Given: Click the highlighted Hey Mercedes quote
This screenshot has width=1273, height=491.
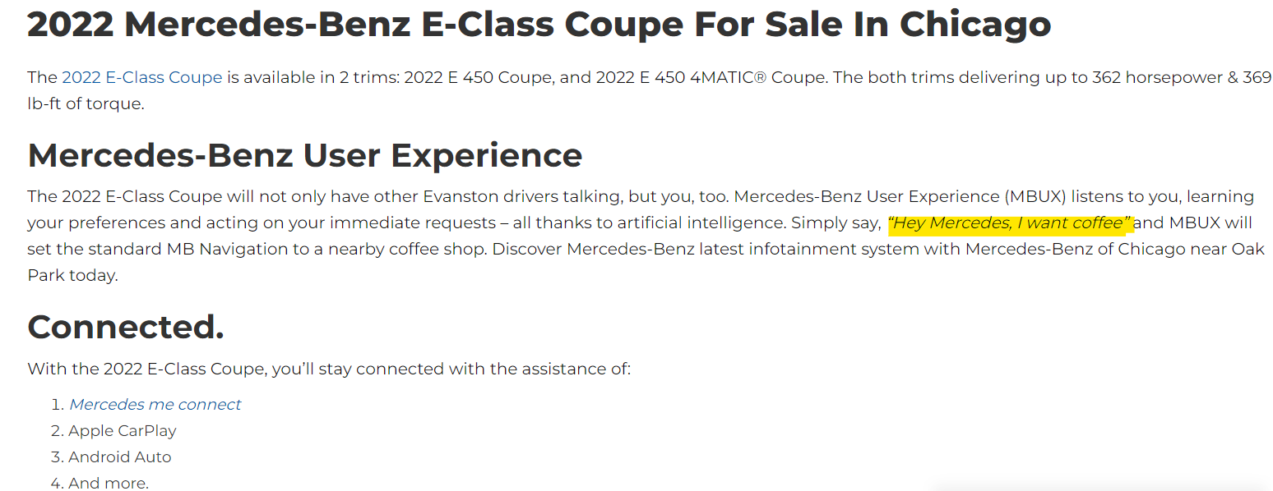Looking at the screenshot, I should click(1010, 223).
